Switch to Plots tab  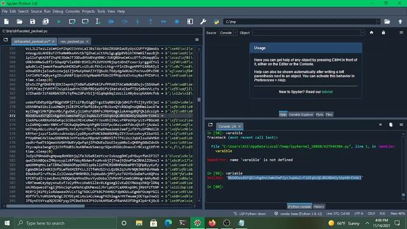319,114
